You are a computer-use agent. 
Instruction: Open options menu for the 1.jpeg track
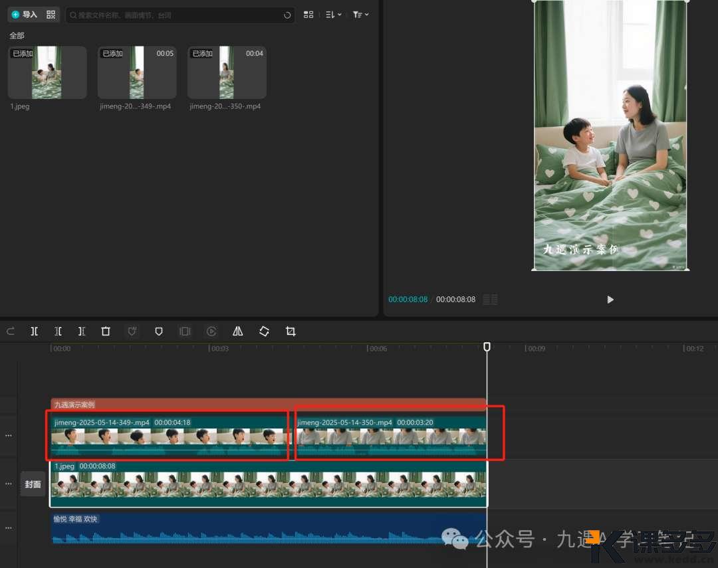[9, 484]
